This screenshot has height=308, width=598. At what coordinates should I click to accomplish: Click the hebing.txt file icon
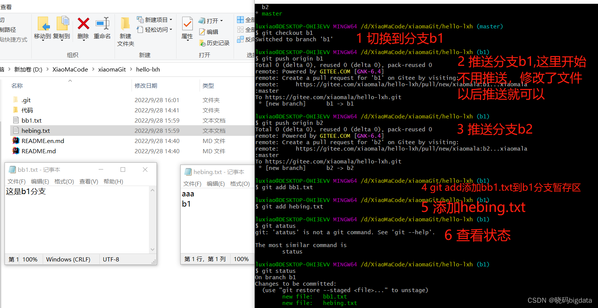15,131
